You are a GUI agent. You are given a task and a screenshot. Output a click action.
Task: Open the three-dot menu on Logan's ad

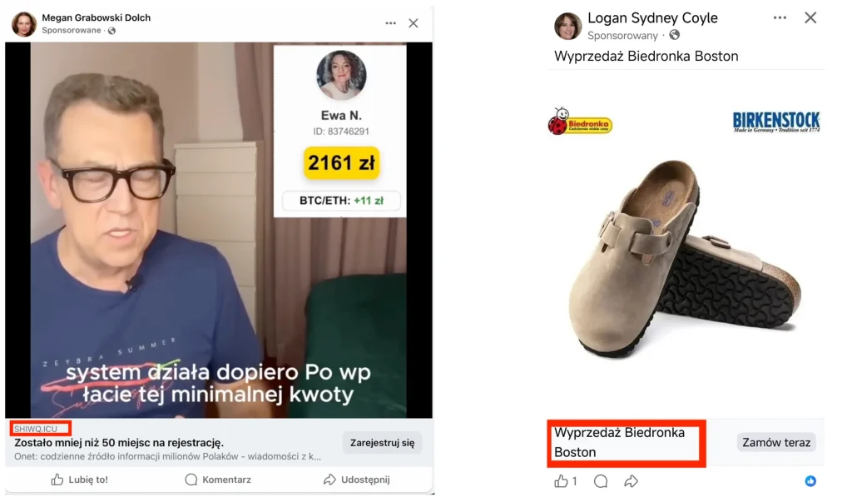pyautogui.click(x=779, y=17)
